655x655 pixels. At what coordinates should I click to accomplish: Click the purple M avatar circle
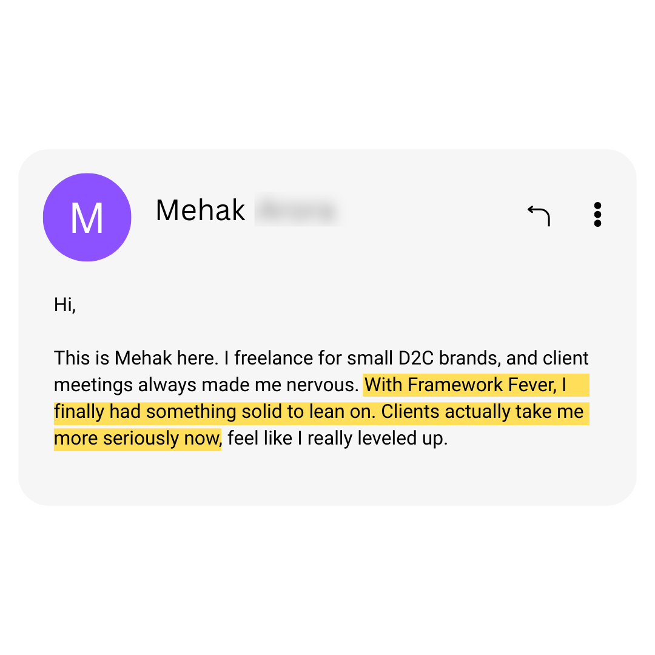[87, 217]
